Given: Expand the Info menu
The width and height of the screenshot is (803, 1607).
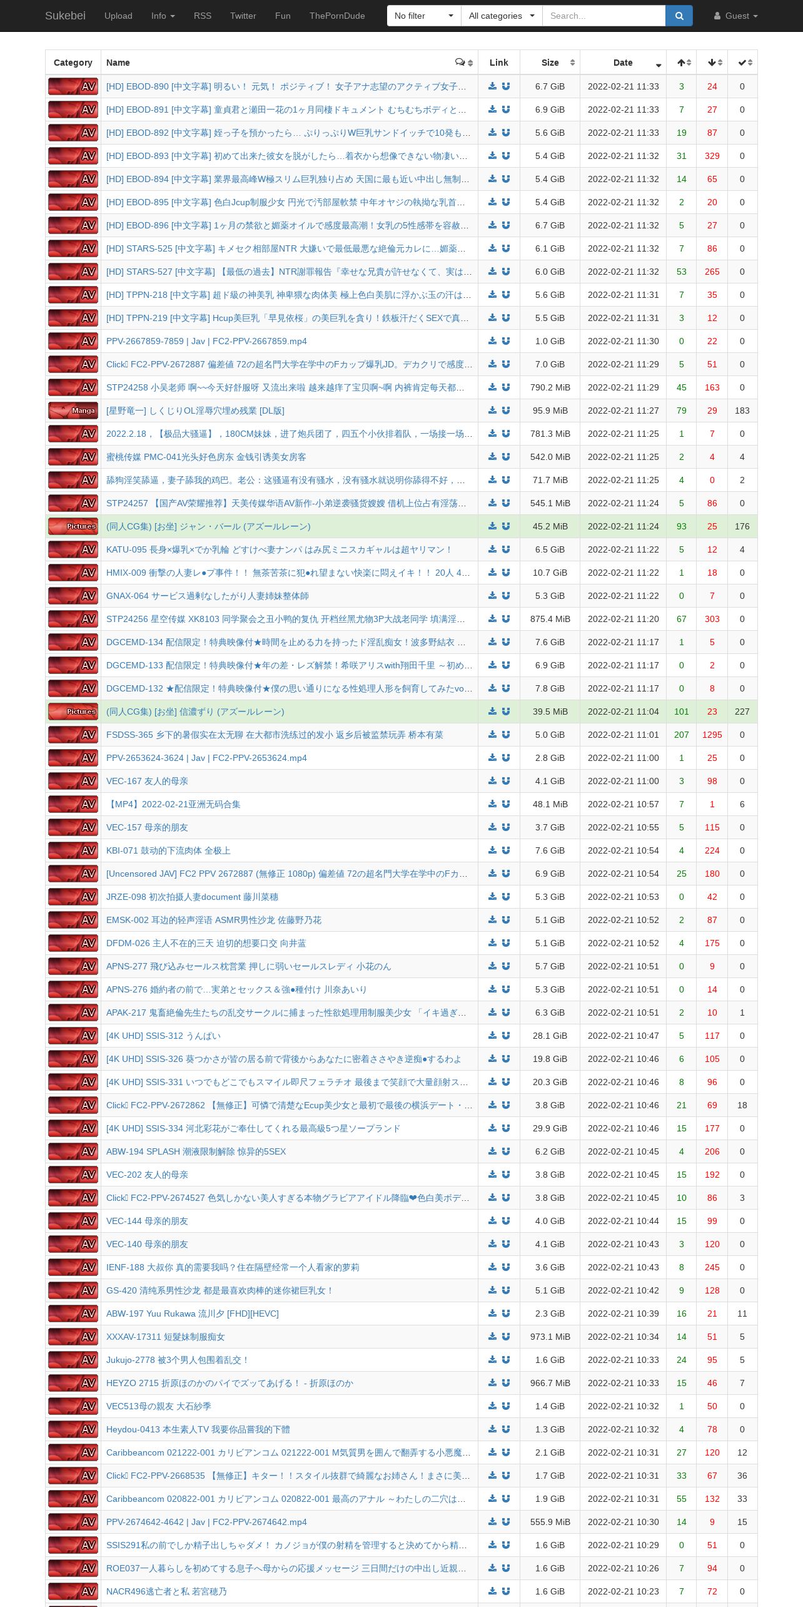Looking at the screenshot, I should (163, 16).
